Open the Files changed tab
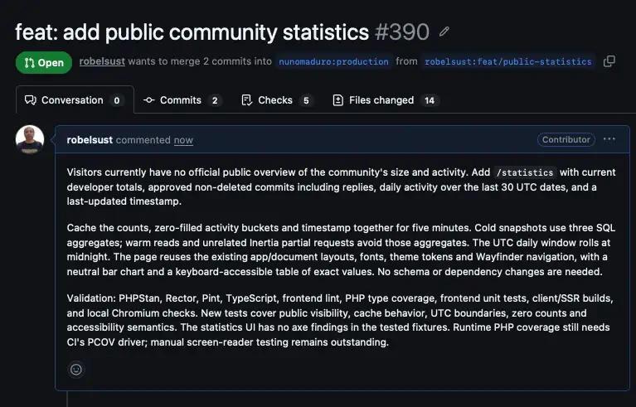 pos(386,100)
